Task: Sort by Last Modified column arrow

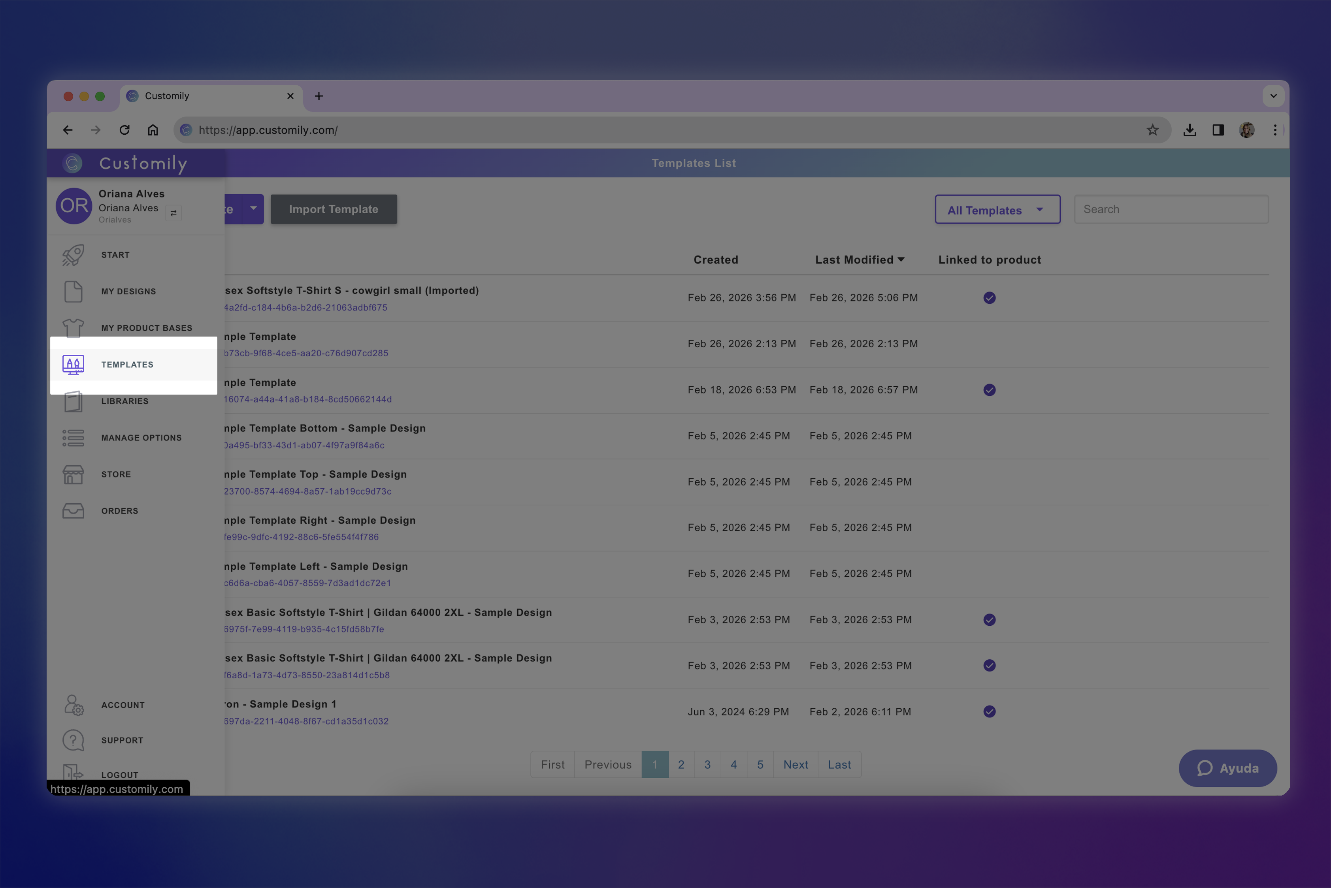Action: tap(901, 260)
